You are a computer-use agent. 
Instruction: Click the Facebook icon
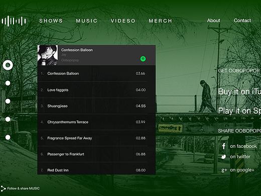click(x=223, y=146)
